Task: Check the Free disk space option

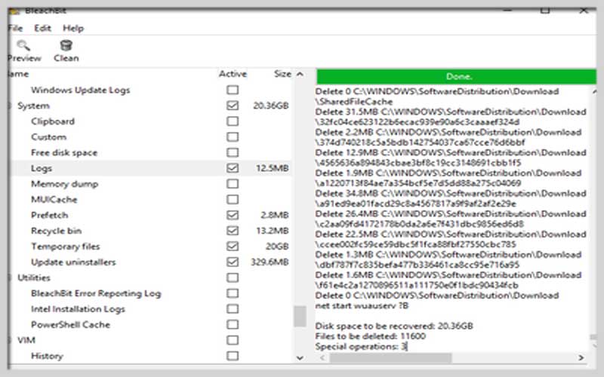Action: coord(233,152)
